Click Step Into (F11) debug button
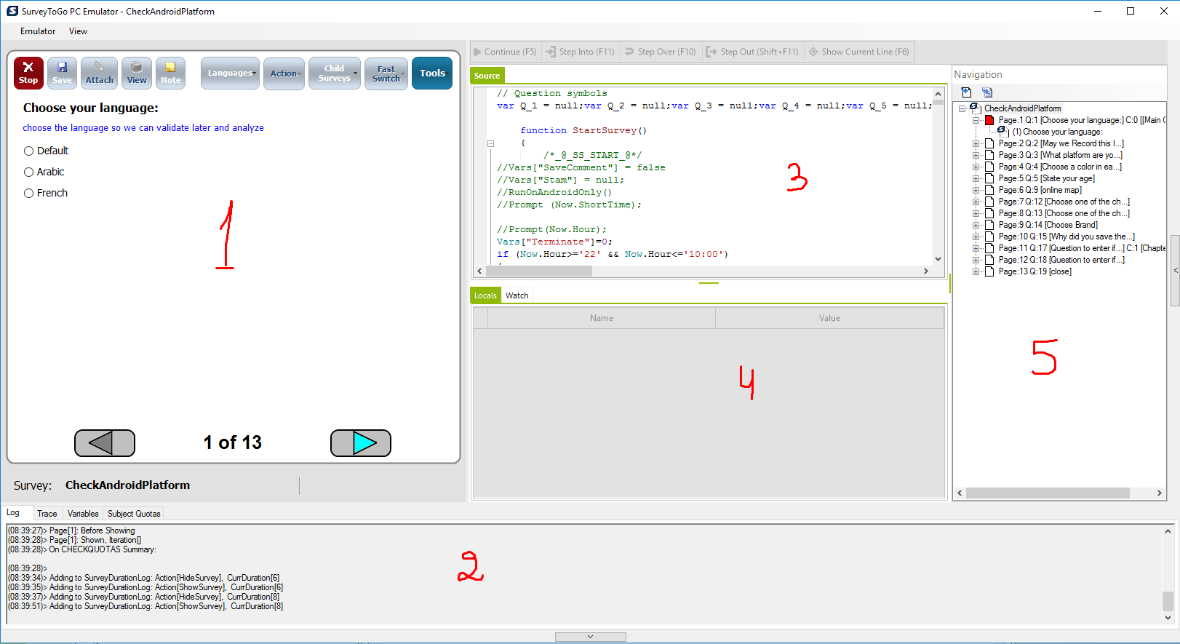Viewport: 1180px width, 644px height. pos(581,52)
